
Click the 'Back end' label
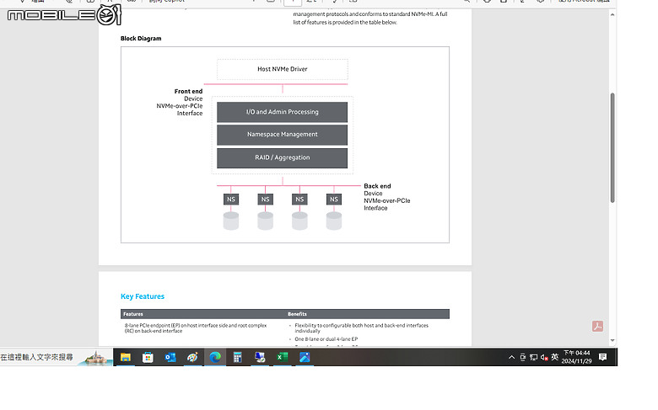377,186
